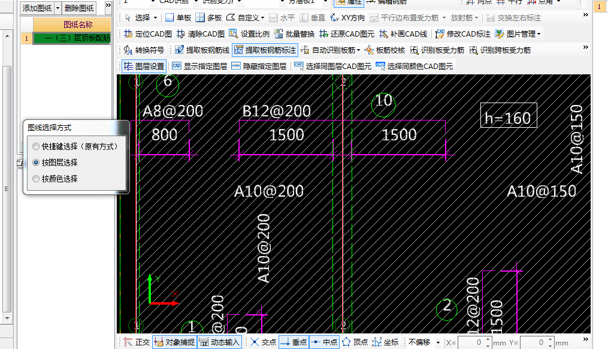The image size is (608, 349).
Task: Click 修改CAD标注 edit annotation tool
Action: [x=463, y=34]
